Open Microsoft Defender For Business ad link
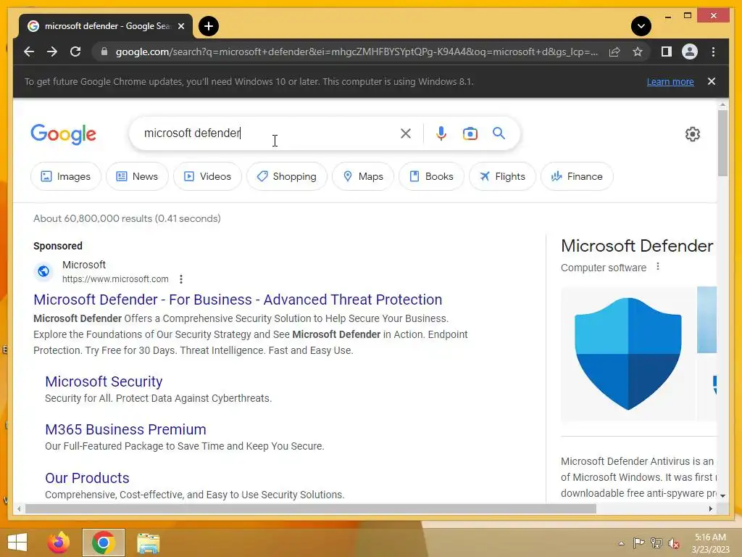 [x=238, y=300]
